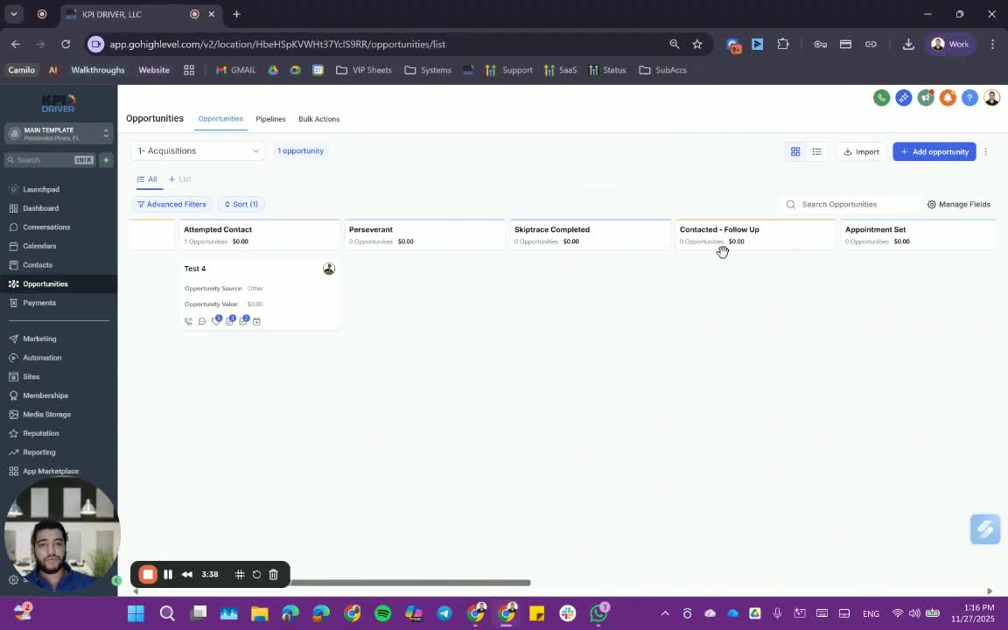Open the Sort (1) options
The height and width of the screenshot is (630, 1008).
(241, 205)
